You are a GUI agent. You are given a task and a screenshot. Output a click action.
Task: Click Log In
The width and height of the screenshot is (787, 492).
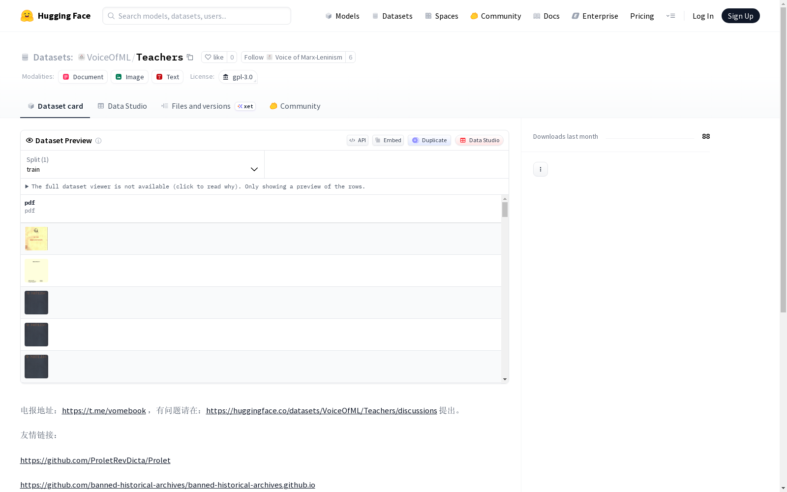click(703, 16)
